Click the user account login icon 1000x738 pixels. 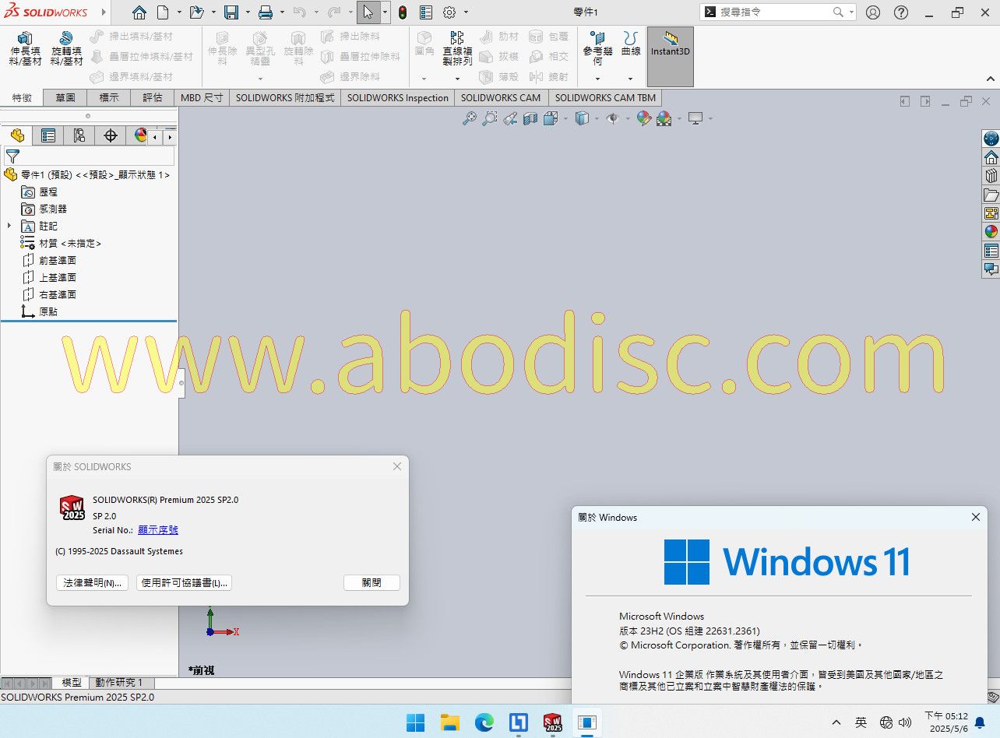point(873,12)
